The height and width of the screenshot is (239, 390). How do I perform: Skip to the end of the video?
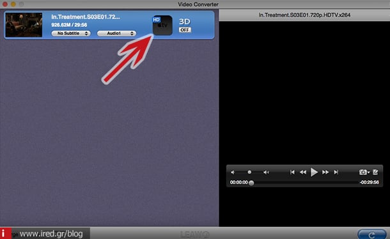click(x=336, y=172)
